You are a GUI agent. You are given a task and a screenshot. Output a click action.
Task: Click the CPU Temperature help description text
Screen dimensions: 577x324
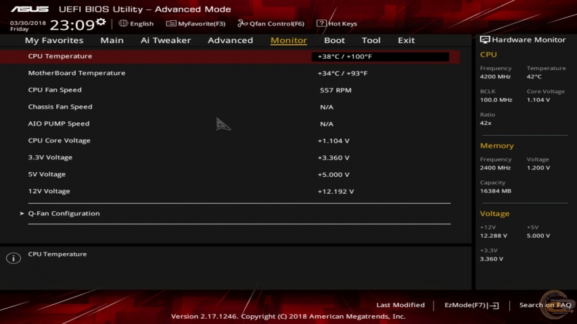[57, 254]
